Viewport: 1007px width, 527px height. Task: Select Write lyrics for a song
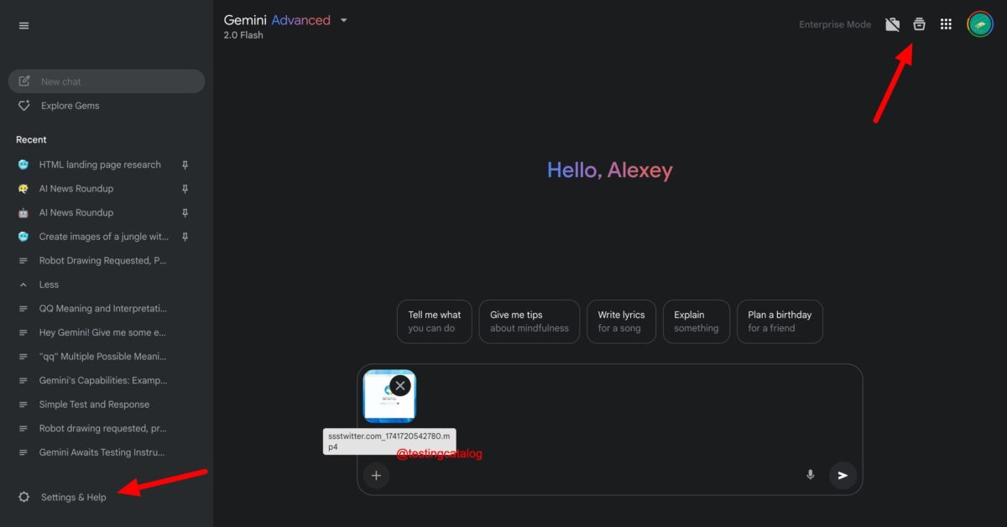621,321
